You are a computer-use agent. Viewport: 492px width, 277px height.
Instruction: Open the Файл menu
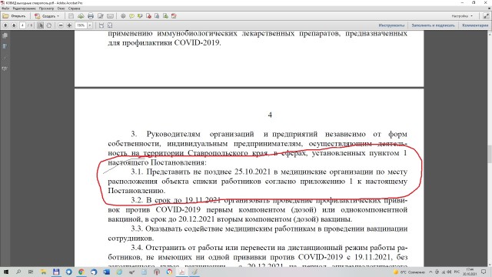point(5,8)
